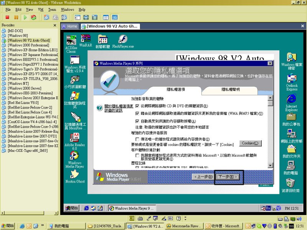
Task: Open 我的電腦 window from host taskbar
Action: coord(66,226)
